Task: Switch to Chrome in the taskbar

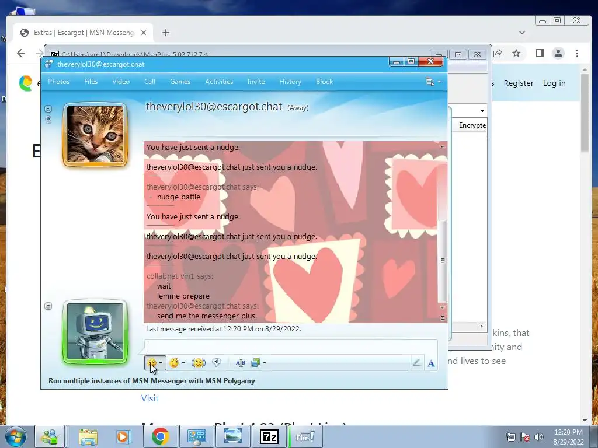Action: tap(160, 436)
